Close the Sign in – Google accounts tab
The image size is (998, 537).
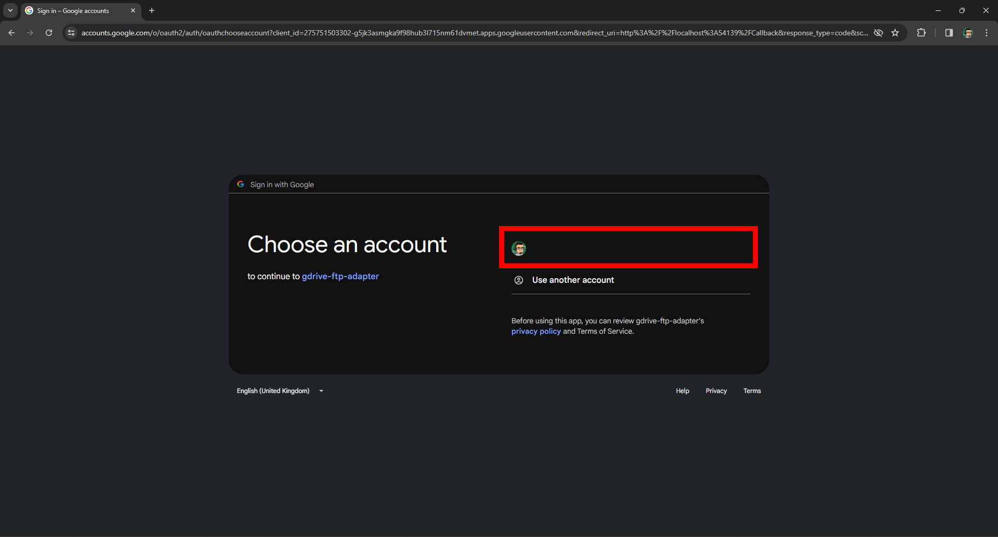pyautogui.click(x=133, y=10)
